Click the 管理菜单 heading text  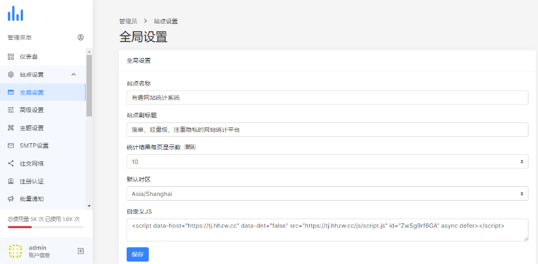click(20, 38)
